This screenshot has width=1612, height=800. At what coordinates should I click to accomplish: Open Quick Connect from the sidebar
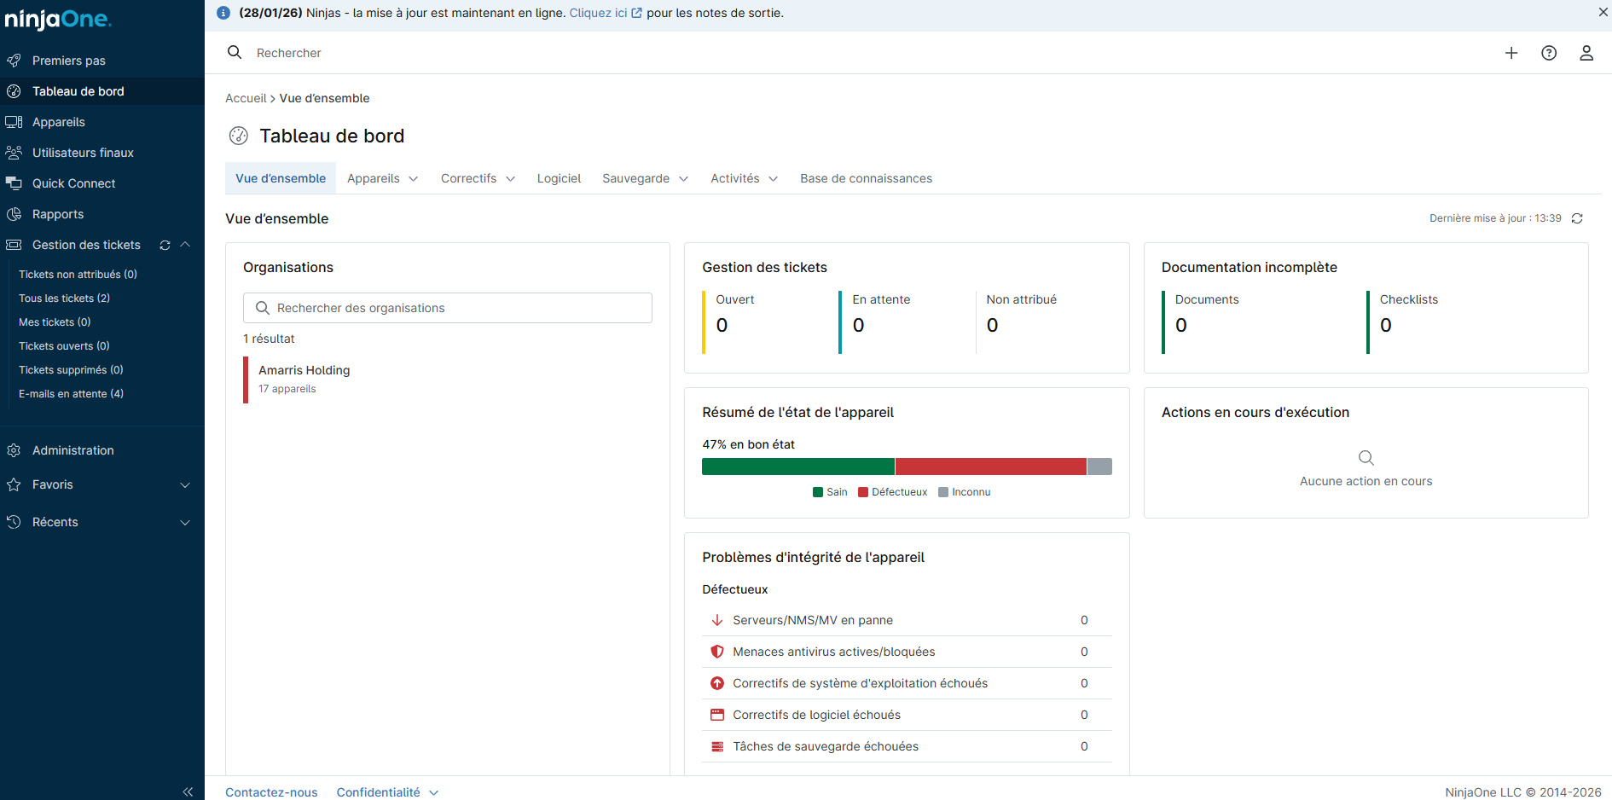(x=73, y=183)
